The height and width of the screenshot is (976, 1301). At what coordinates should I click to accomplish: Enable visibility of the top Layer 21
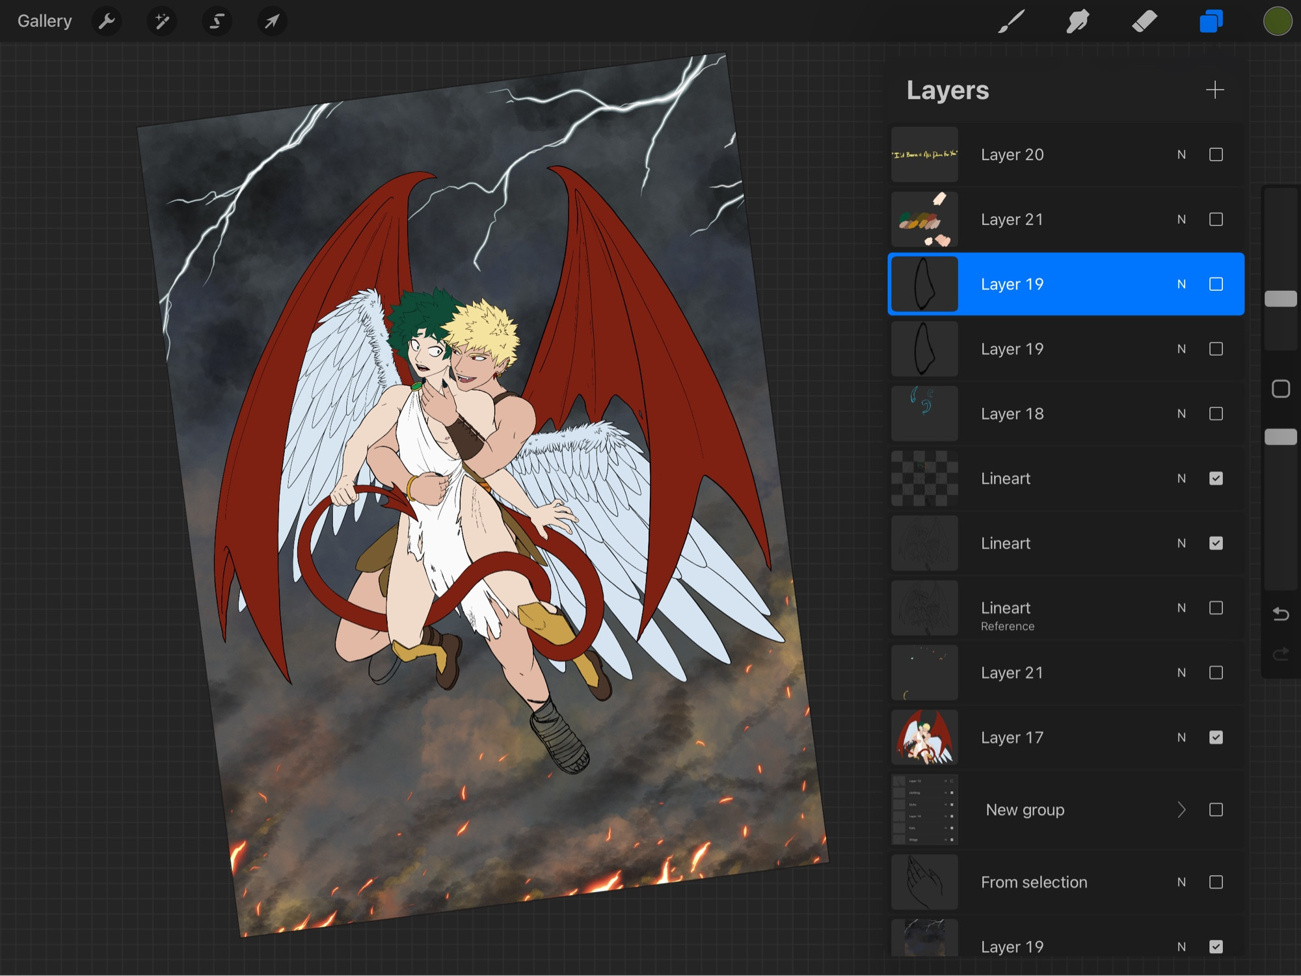(x=1216, y=219)
